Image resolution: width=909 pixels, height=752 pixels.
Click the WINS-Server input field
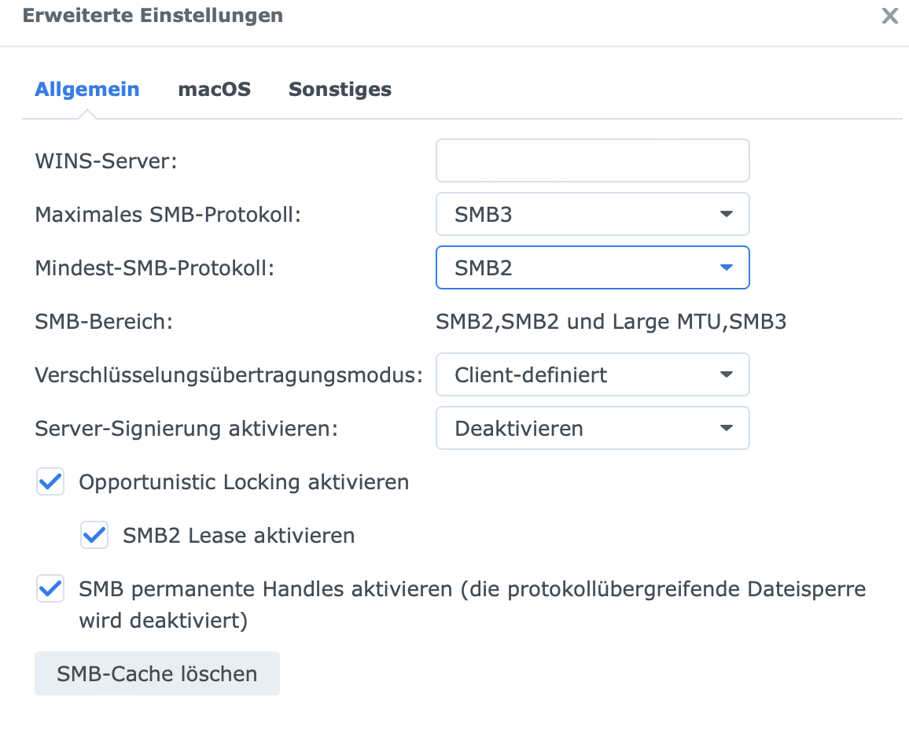tap(592, 160)
